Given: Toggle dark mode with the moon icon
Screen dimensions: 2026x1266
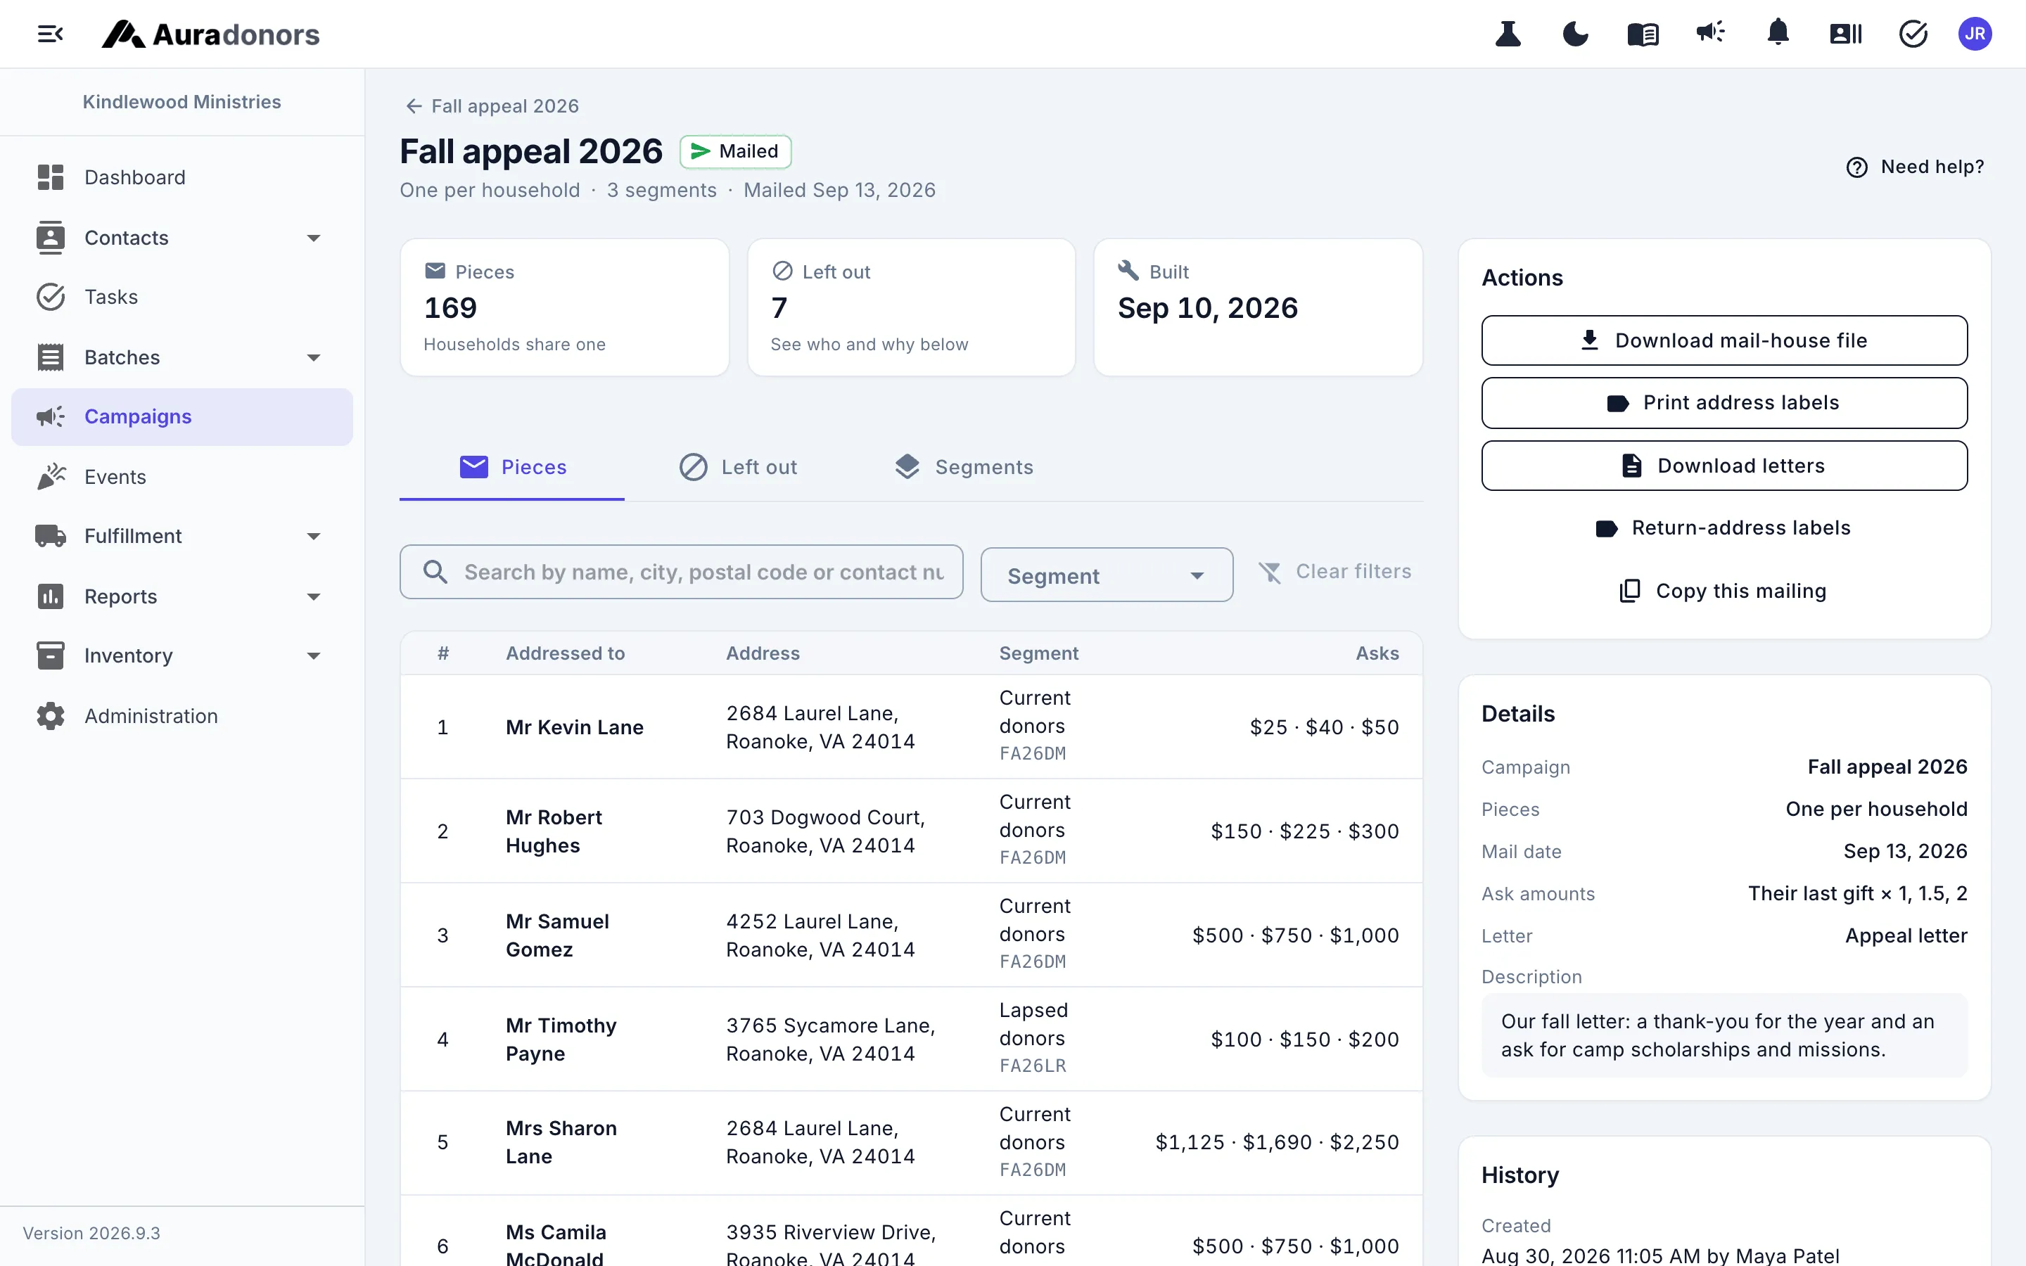Looking at the screenshot, I should pos(1576,34).
